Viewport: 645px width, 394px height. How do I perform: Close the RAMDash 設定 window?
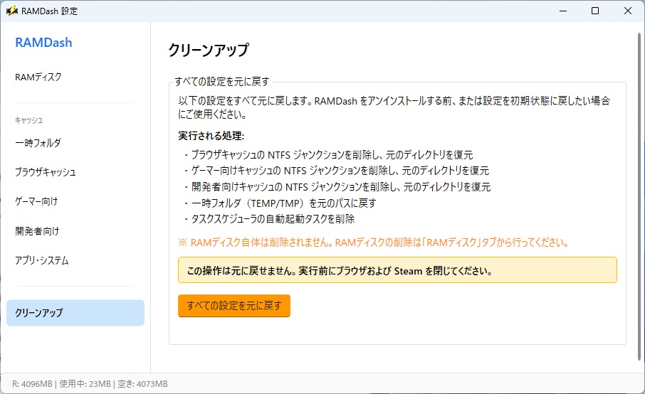coord(628,11)
